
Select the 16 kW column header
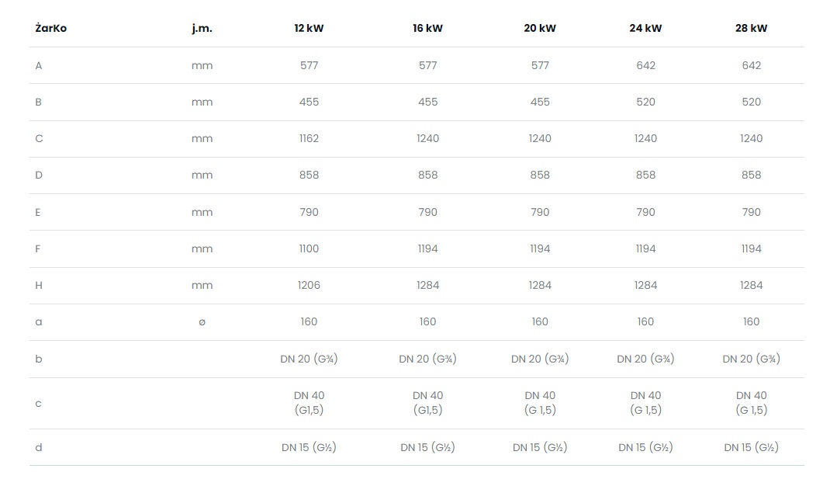[x=427, y=28]
